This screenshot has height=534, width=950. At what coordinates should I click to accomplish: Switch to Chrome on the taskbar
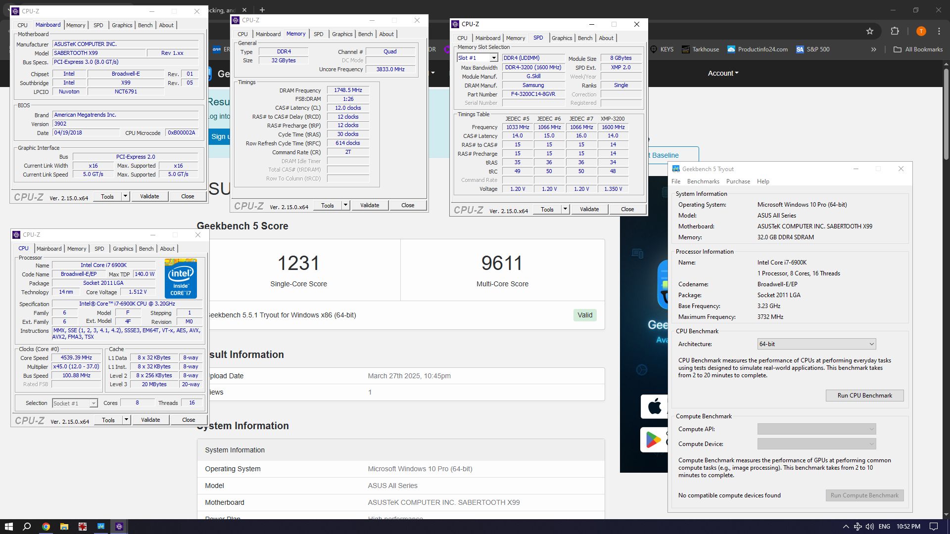[x=46, y=527]
